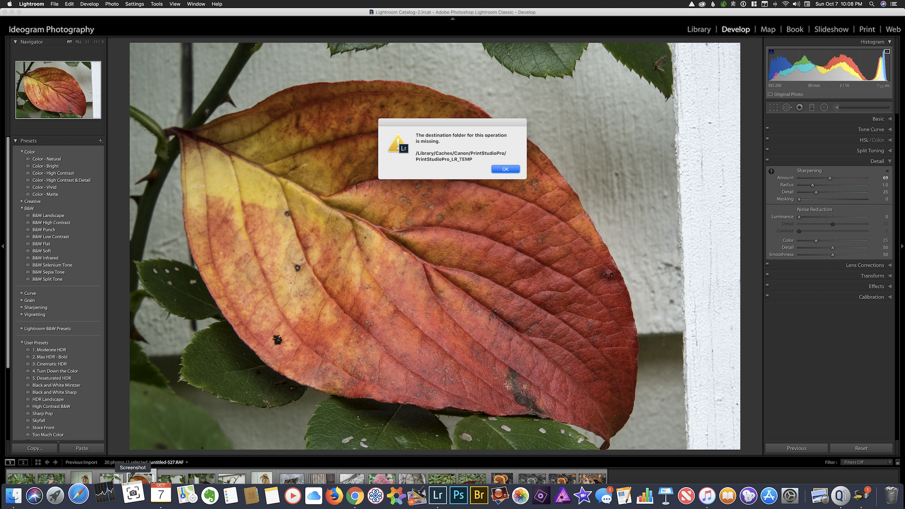Expand the Lightroom B&W Presets group

(22, 328)
